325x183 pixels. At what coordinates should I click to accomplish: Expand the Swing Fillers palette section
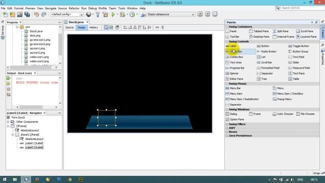[x=227, y=124]
